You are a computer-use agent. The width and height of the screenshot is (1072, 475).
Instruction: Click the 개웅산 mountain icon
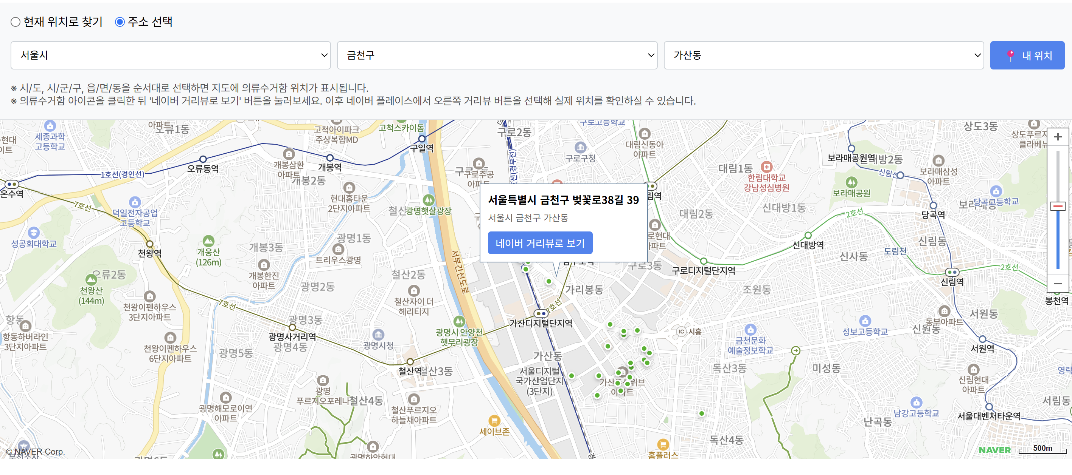pos(208,241)
